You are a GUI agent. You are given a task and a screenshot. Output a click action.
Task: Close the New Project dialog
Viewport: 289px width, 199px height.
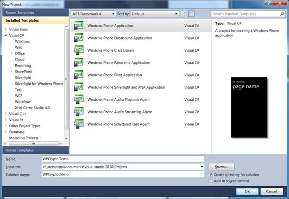click(280, 3)
